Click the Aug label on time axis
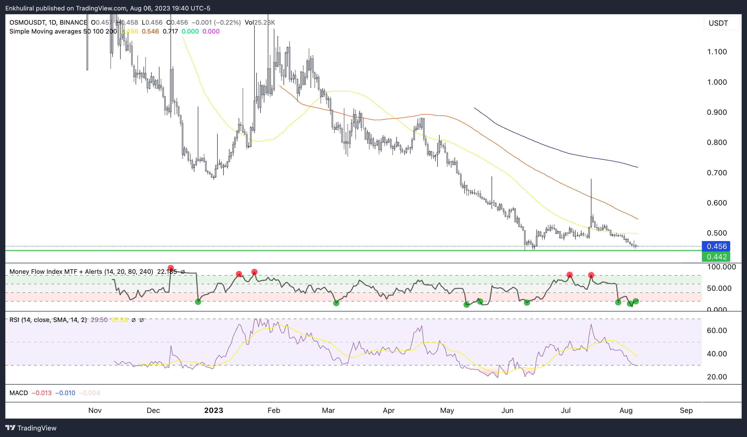Screen dimensions: 747x437 [x=626, y=410]
